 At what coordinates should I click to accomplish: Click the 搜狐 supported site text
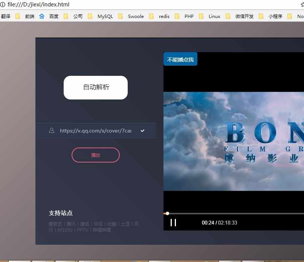85,224
